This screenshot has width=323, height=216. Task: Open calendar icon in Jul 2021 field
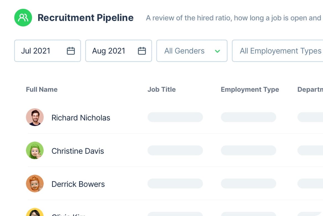tap(71, 51)
